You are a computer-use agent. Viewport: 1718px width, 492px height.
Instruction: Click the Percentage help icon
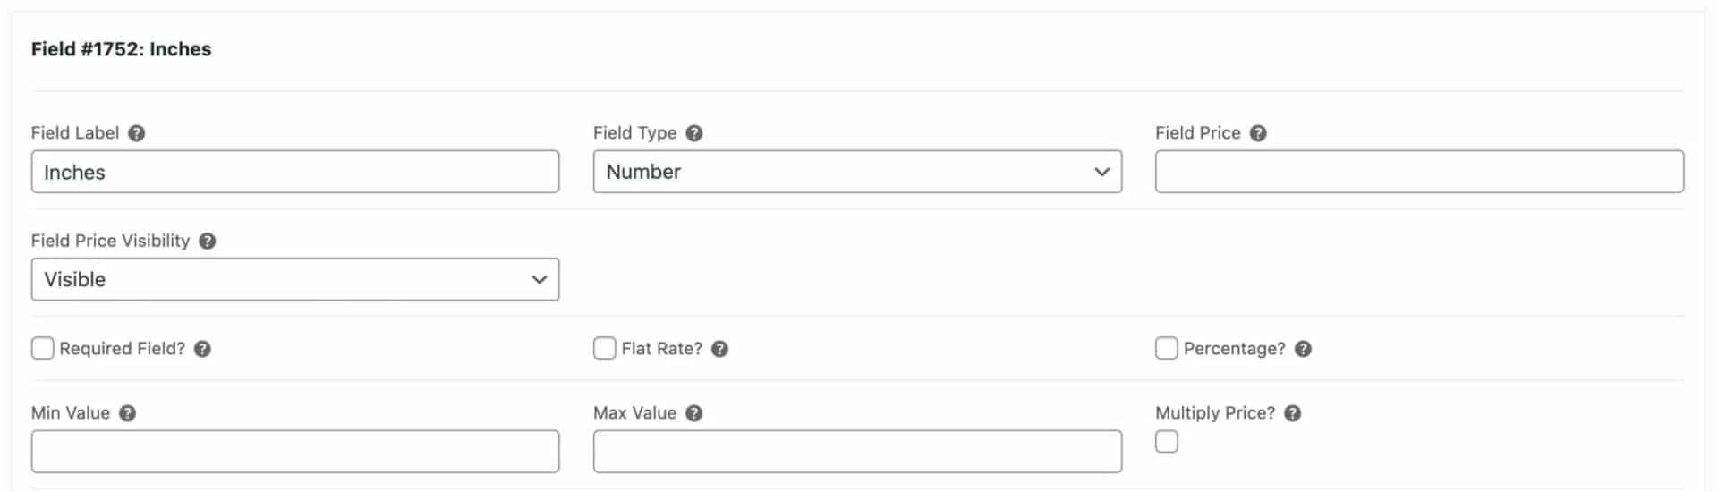coord(1303,349)
